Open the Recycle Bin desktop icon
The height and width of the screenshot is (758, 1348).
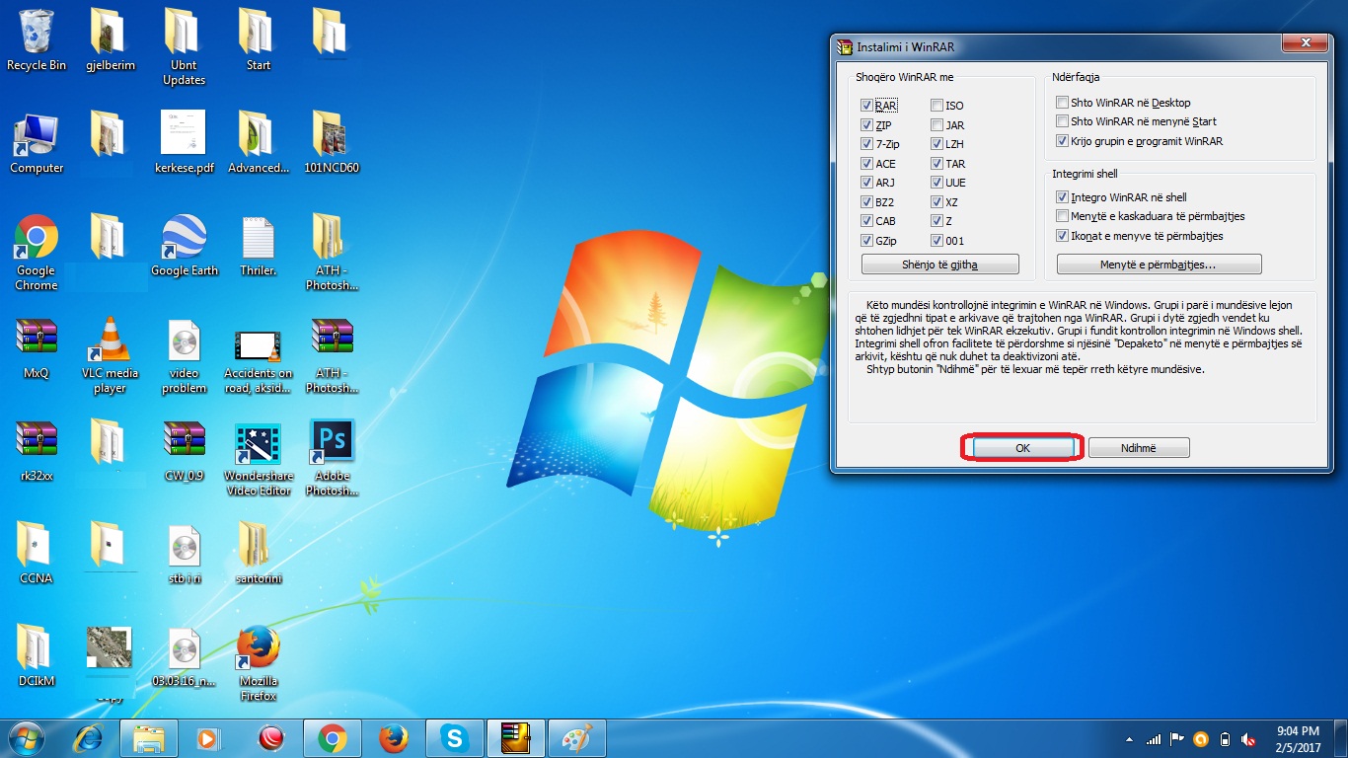tap(37, 39)
